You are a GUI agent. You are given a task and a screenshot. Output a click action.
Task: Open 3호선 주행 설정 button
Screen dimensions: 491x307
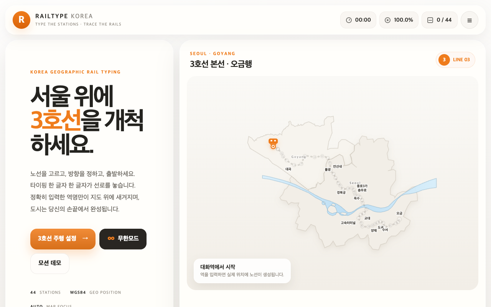pos(63,239)
